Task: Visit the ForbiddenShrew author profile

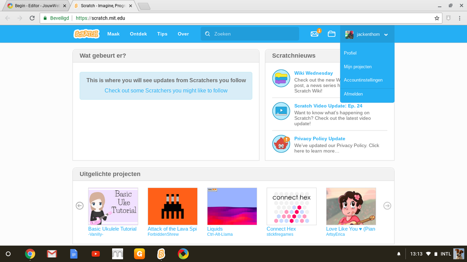Action: point(163,234)
